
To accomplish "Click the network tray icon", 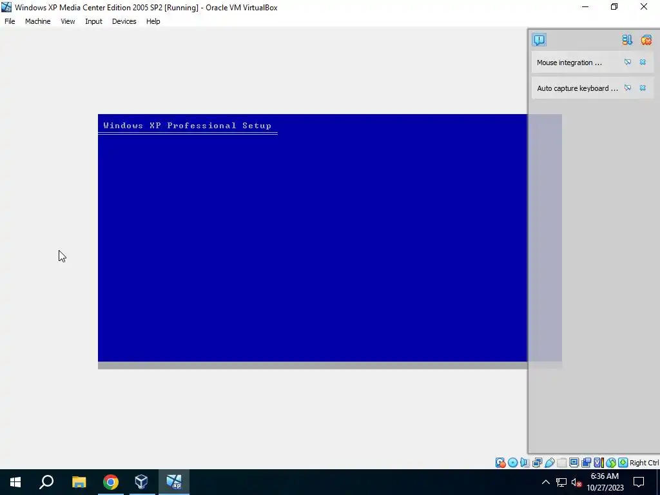I will [x=561, y=482].
